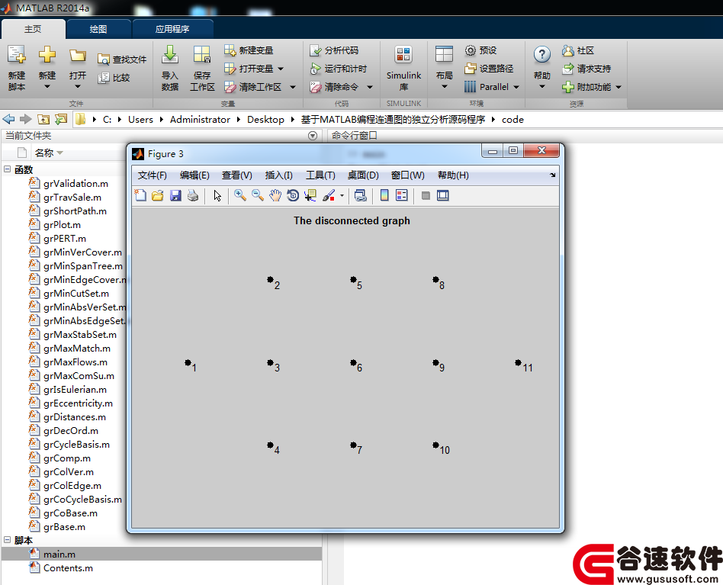Click the Compare (比较) button
This screenshot has height=585, width=723.
point(114,78)
